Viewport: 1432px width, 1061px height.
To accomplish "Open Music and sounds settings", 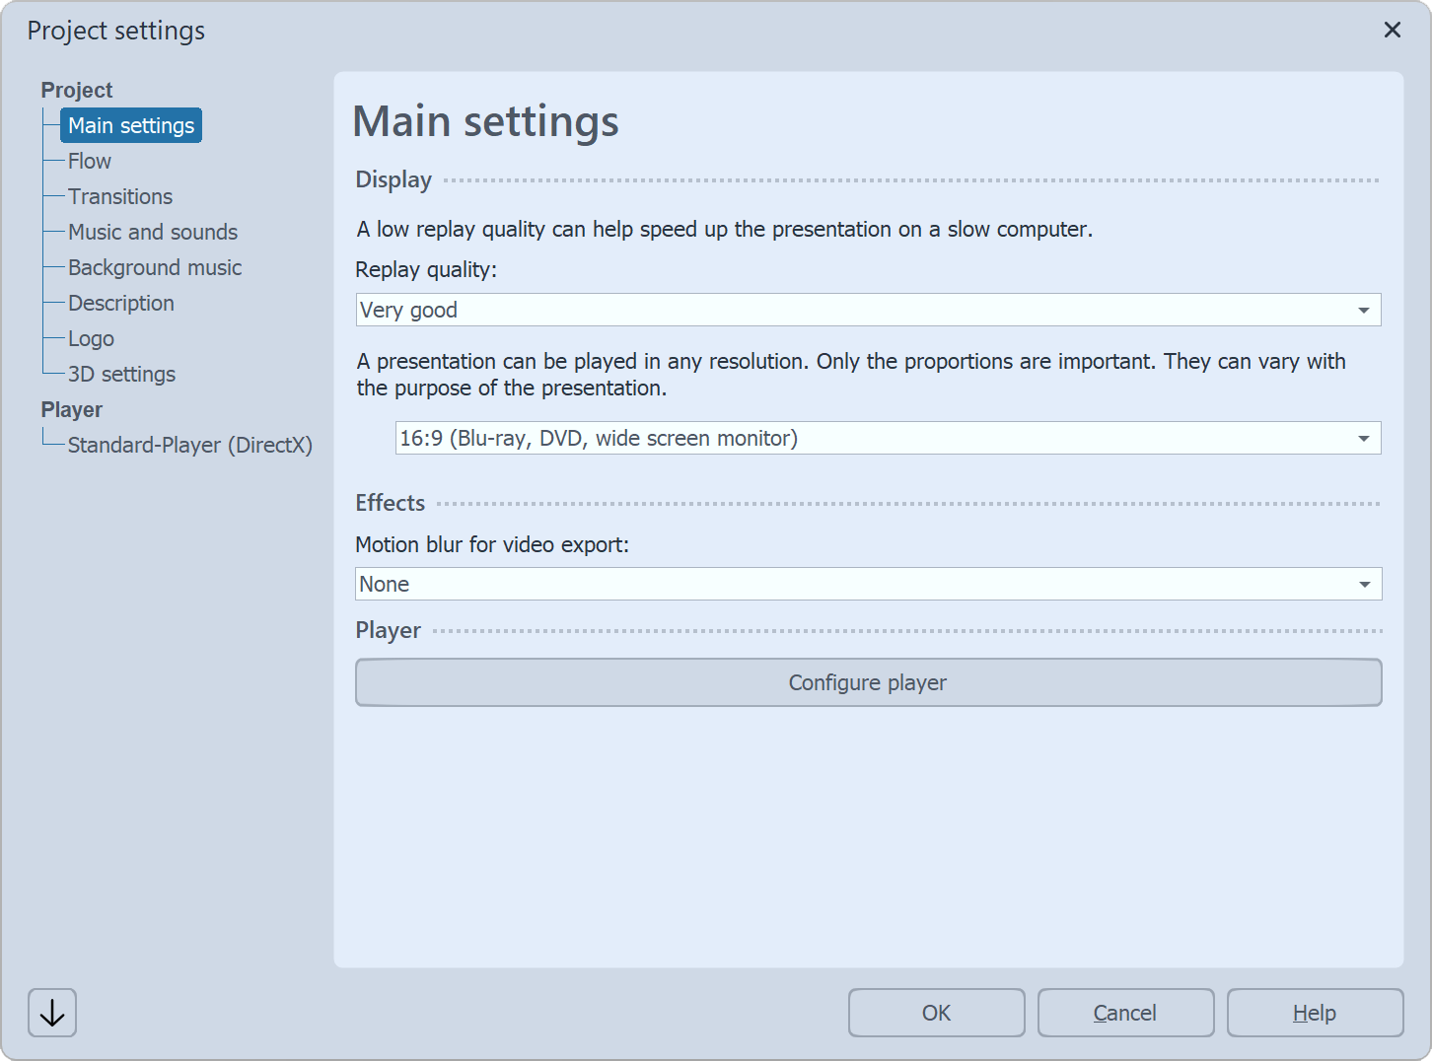I will [152, 232].
